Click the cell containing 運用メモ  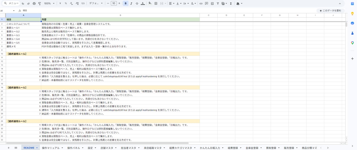pos(23,46)
